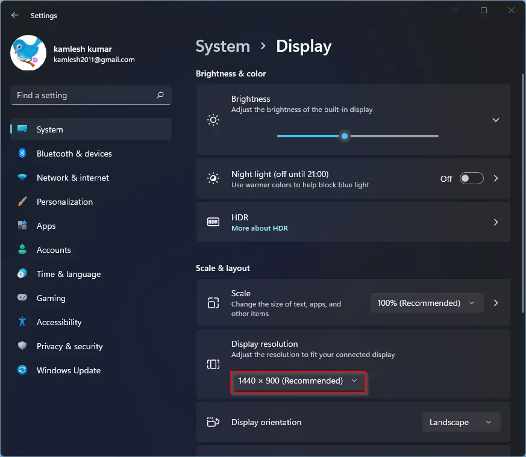Click the Windows Update refresh icon
The image size is (526, 457).
[22, 370]
